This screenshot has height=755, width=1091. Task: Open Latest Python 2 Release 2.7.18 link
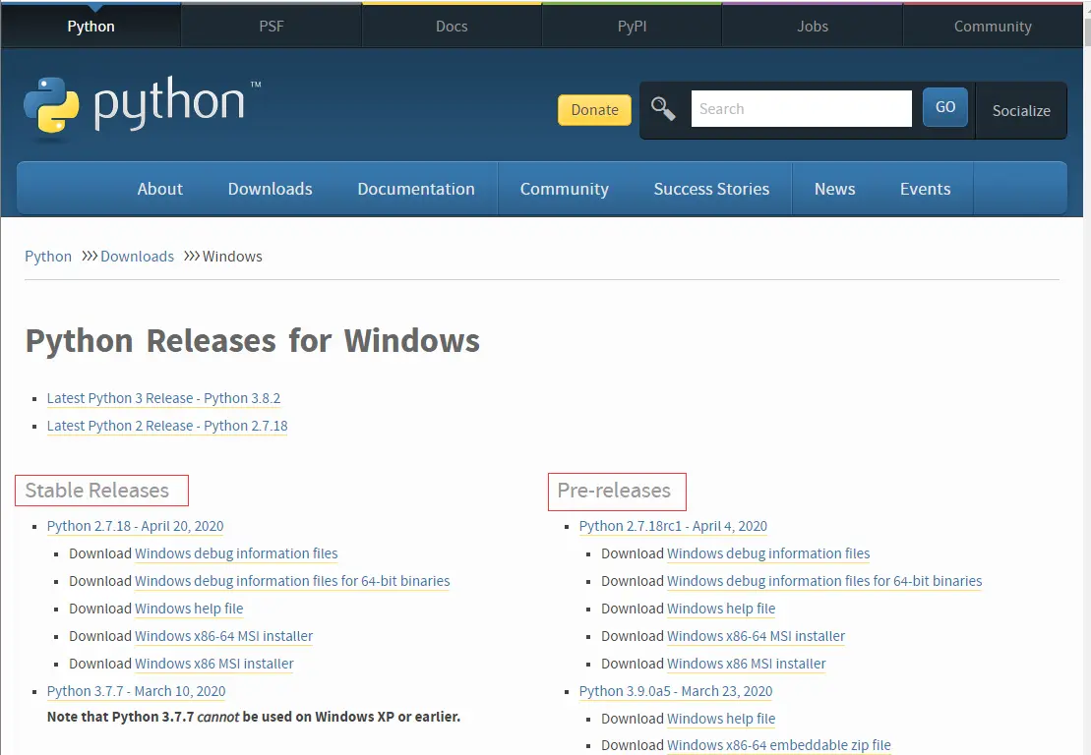[167, 426]
